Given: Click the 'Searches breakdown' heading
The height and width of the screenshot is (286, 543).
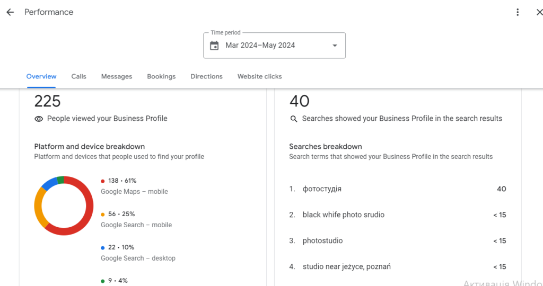Looking at the screenshot, I should (326, 147).
